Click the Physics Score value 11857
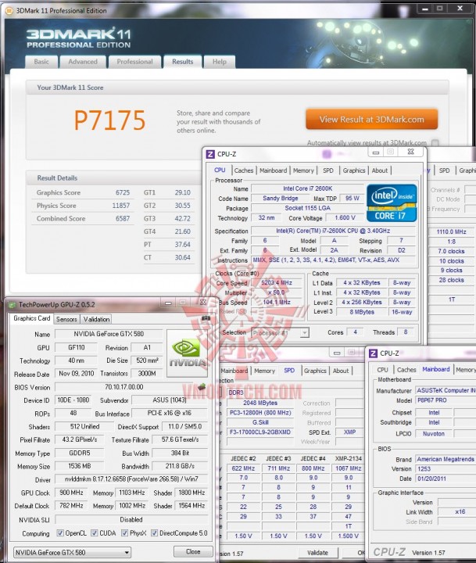Screen dimensions: 476x563 click(120, 206)
